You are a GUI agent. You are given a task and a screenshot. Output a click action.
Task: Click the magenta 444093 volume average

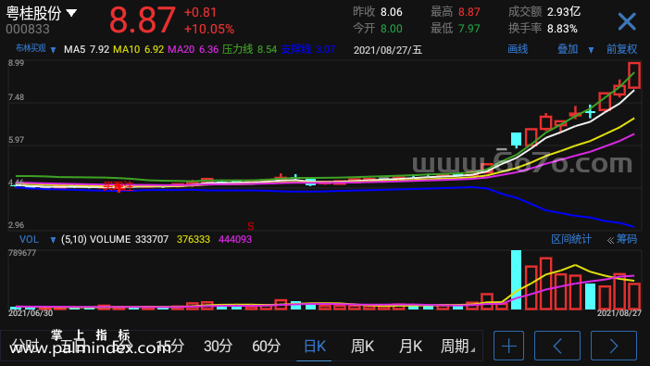tap(235, 239)
